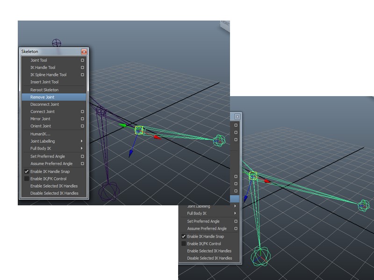The width and height of the screenshot is (374, 280).
Task: Click Skeleton title bar text
Action: pyautogui.click(x=29, y=51)
